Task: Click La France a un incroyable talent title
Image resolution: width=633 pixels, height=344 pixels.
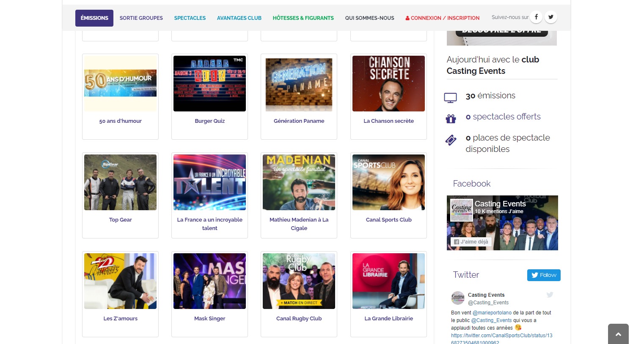Action: (x=209, y=224)
